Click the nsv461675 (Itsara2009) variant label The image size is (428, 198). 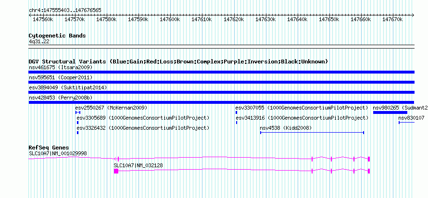click(x=61, y=67)
